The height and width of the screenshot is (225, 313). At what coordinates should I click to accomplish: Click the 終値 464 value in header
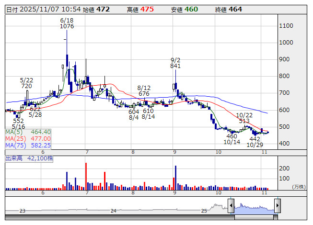point(235,9)
